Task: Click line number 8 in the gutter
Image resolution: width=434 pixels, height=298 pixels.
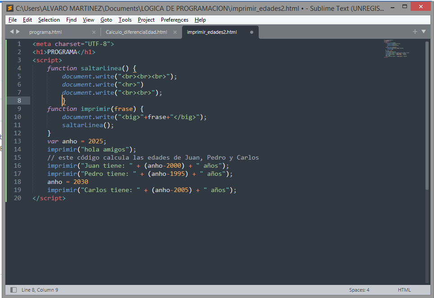Action: pos(19,101)
